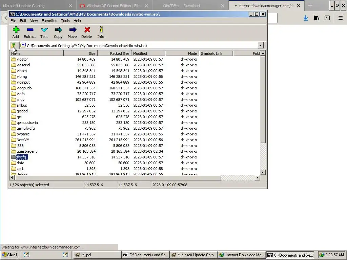The image size is (347, 260).
Task: Click vertical scrollbar up arrow
Action: tap(263, 53)
